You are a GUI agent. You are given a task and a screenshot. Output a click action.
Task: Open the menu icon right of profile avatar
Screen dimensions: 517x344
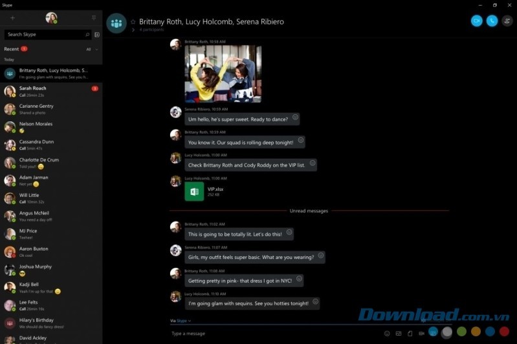[x=94, y=18]
